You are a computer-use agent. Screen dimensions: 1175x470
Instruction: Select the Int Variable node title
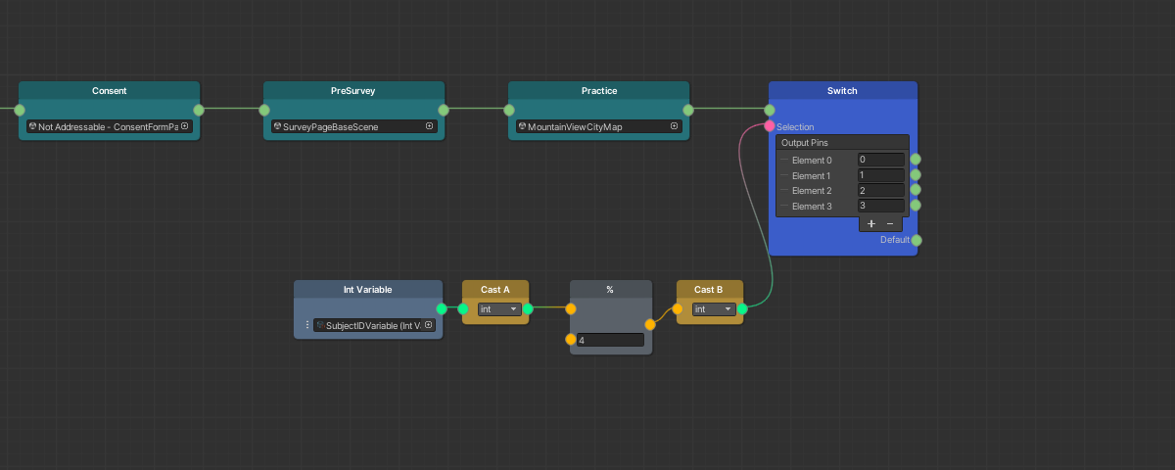pyautogui.click(x=368, y=290)
